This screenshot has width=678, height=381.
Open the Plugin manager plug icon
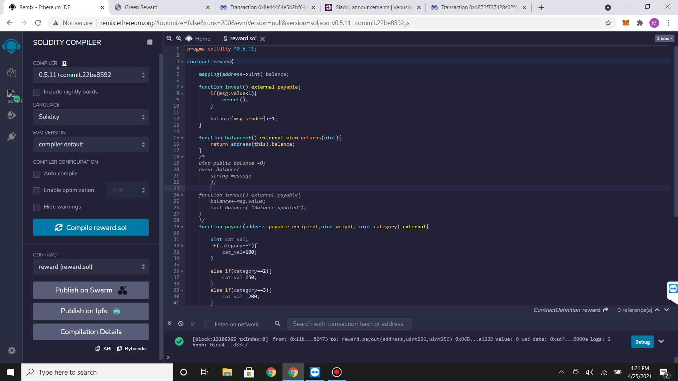12,137
